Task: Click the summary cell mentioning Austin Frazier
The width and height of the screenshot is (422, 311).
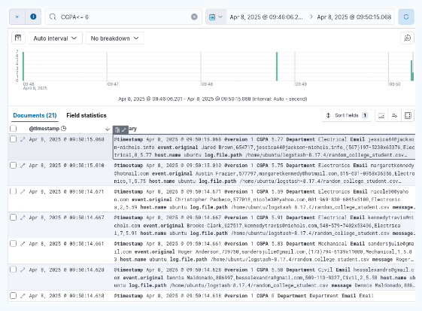Action: coord(264,173)
